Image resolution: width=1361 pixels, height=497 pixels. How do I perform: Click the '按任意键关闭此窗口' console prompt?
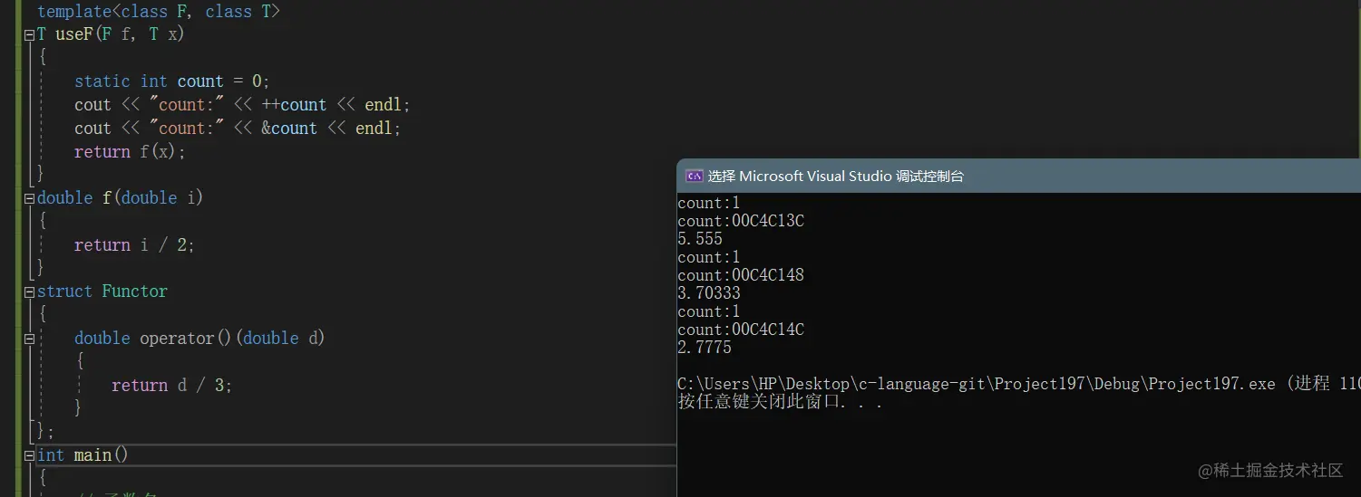[x=781, y=402]
